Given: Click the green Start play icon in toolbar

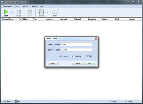Looking at the screenshot, I should point(6,12).
